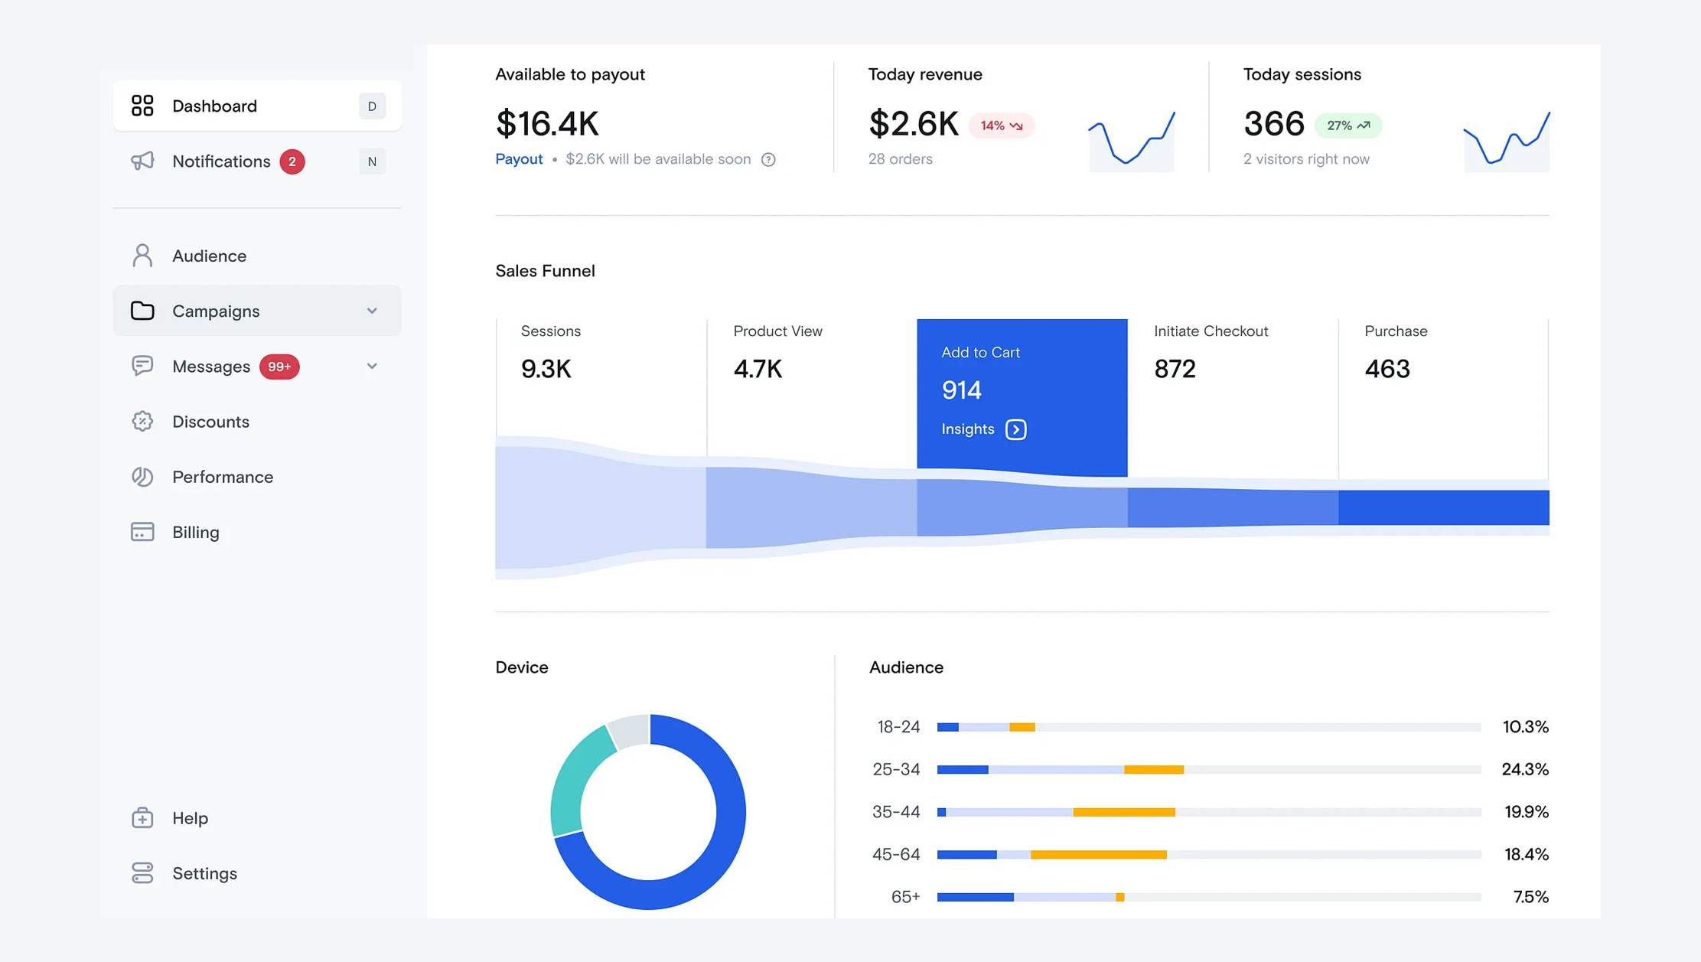Expand the Messages chevron

click(373, 366)
